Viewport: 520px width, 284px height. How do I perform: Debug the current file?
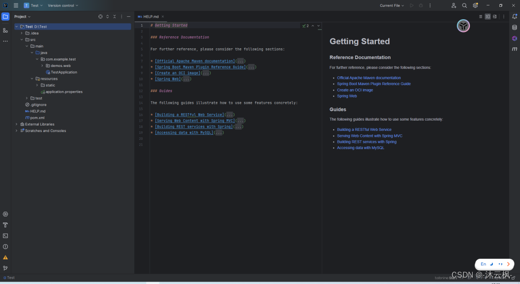[x=421, y=5]
